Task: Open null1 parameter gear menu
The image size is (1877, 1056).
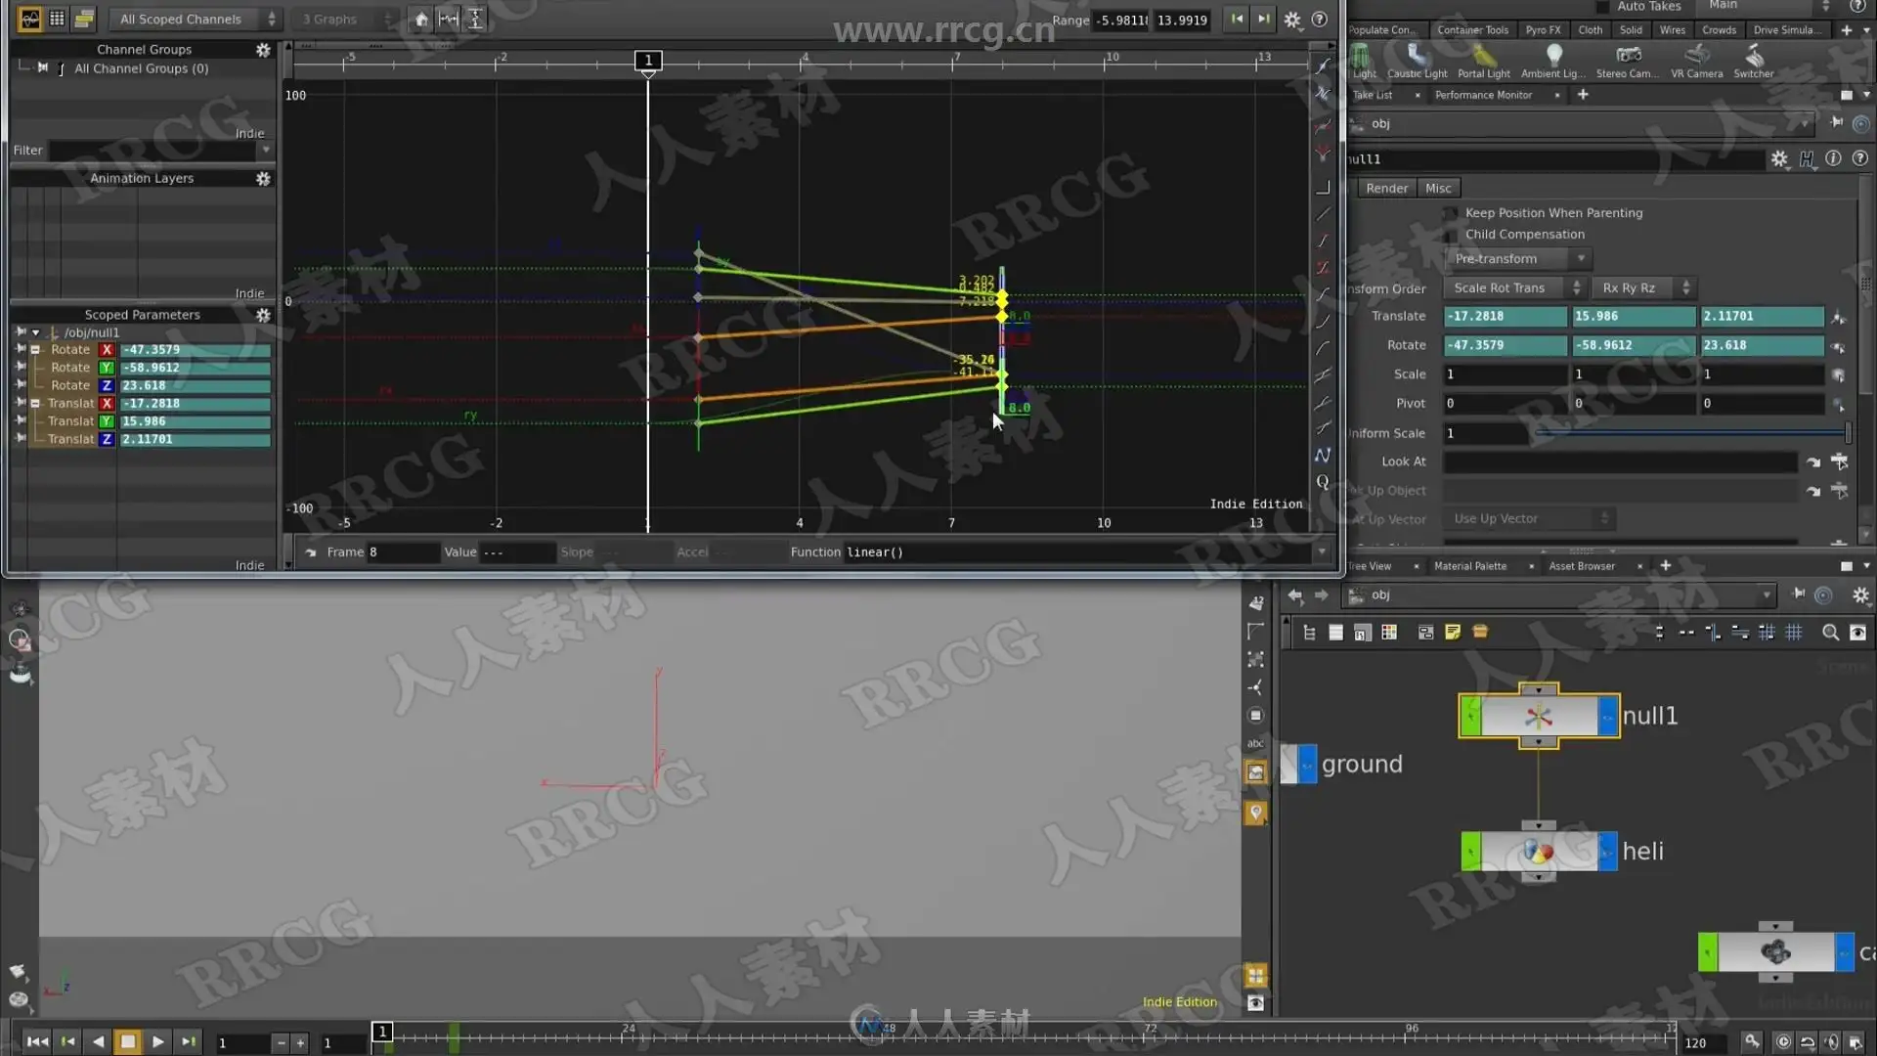Action: click(1779, 158)
